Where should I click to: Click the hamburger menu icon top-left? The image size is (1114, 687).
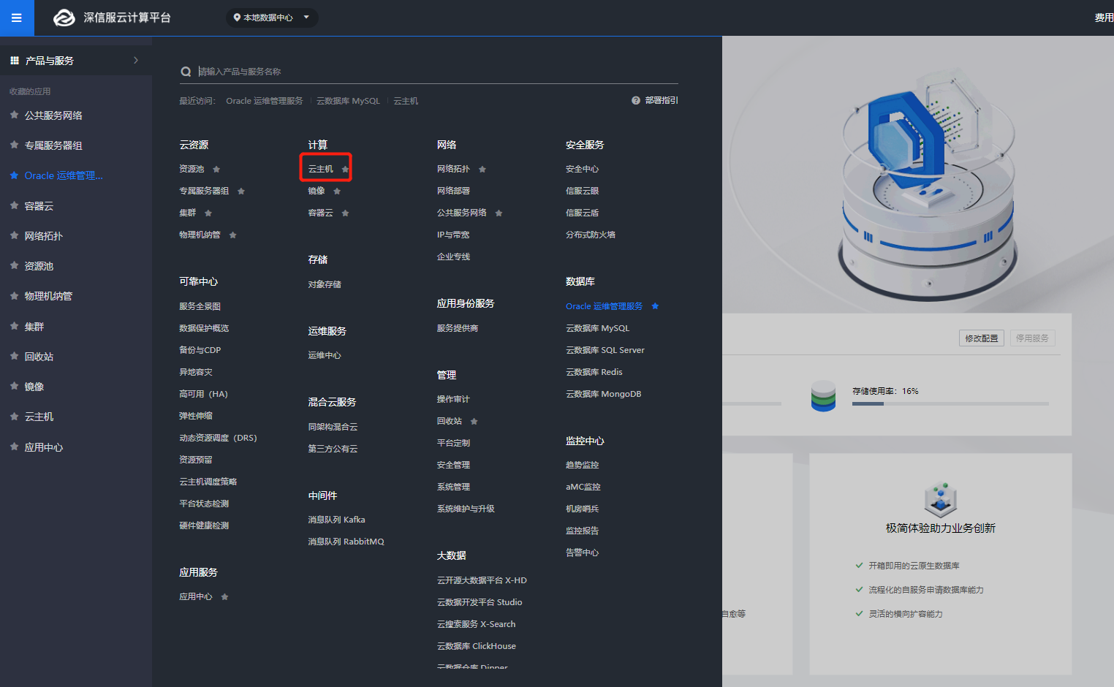pos(16,18)
